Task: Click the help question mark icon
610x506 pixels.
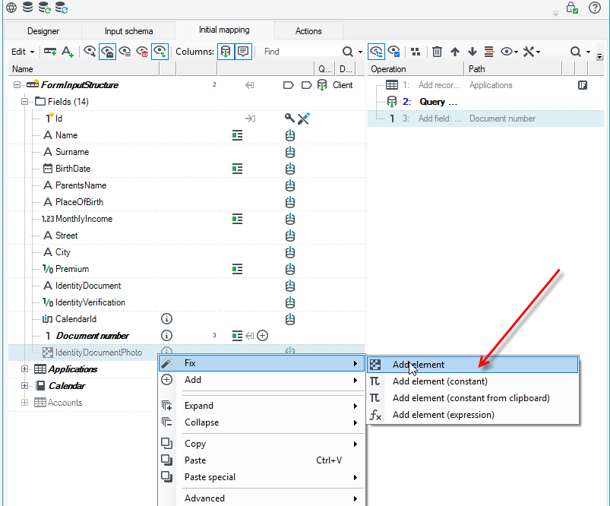Action: coord(595,8)
